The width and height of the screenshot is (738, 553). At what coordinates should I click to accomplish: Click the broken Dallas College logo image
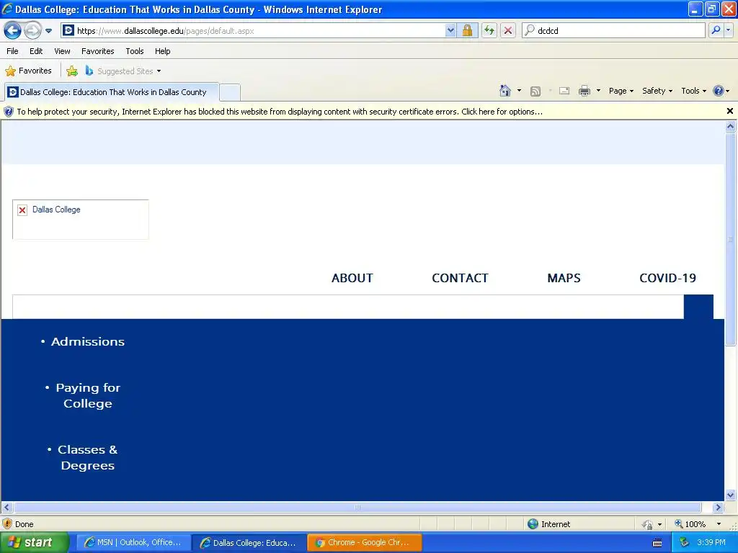[x=81, y=220]
